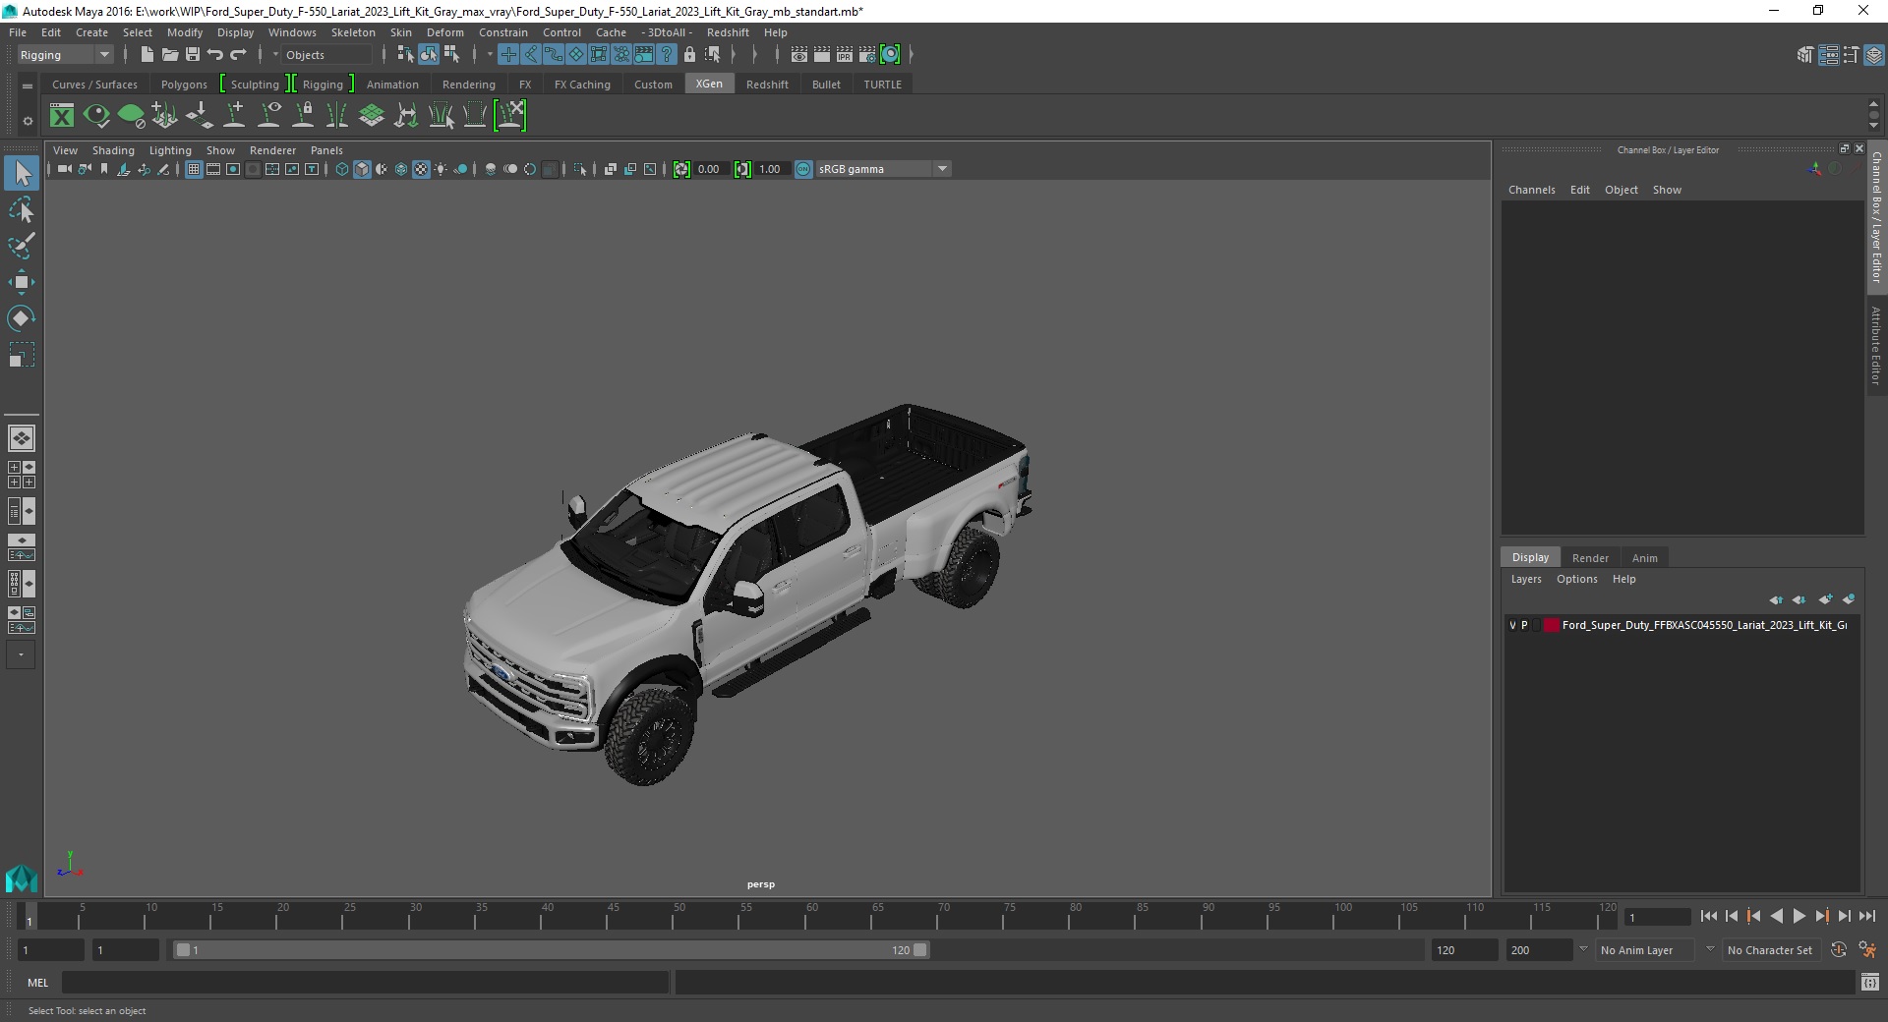Click the four view layout icon
1888x1022 pixels.
(22, 475)
